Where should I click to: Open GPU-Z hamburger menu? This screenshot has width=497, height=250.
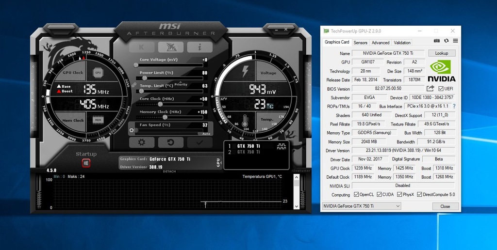coord(455,41)
